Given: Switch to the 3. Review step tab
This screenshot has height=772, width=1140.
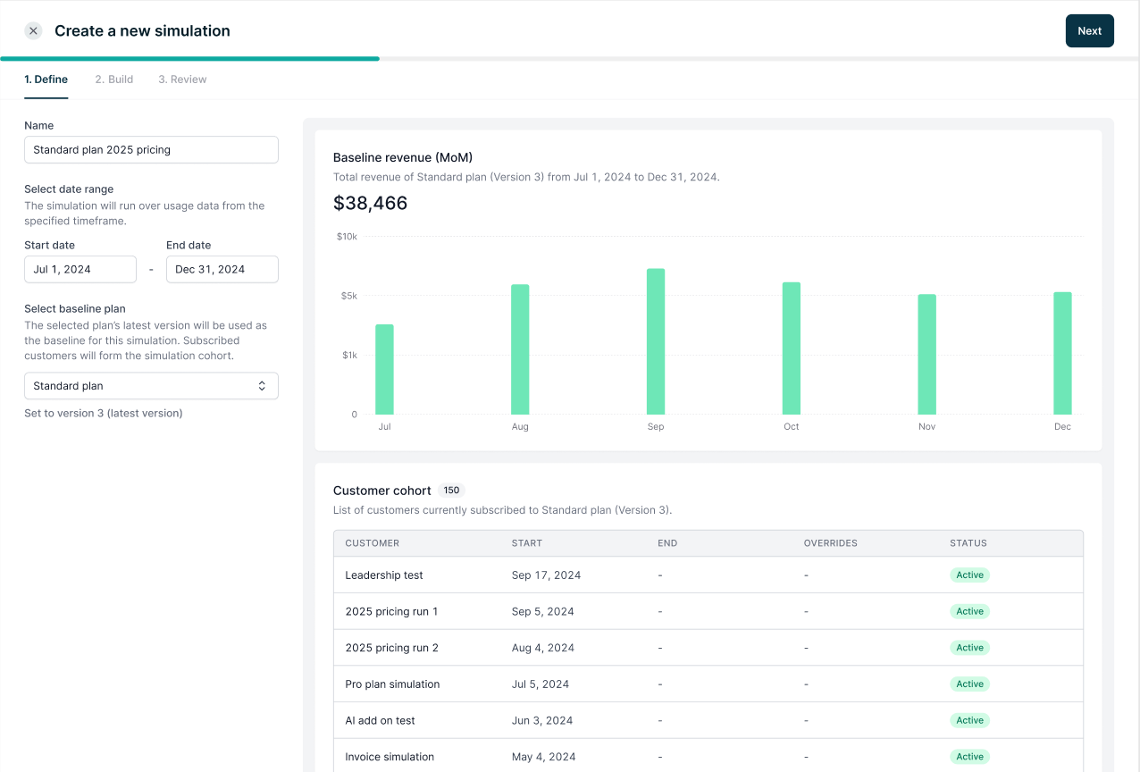Looking at the screenshot, I should [182, 80].
